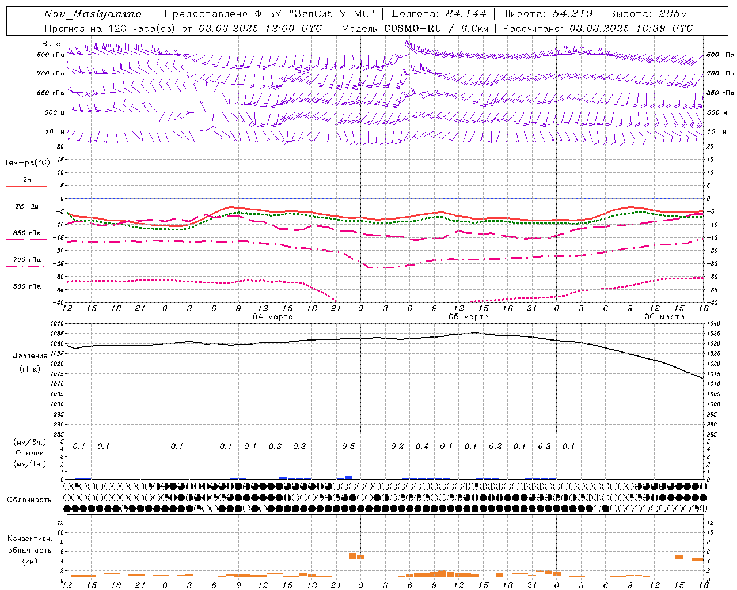Click the '(мм/3ч.)' precipitation unit label
This screenshot has height=590, width=737.
[x=30, y=442]
